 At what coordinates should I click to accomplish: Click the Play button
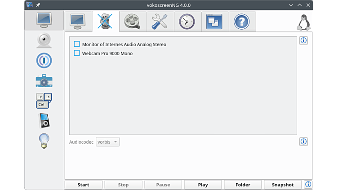203,185
